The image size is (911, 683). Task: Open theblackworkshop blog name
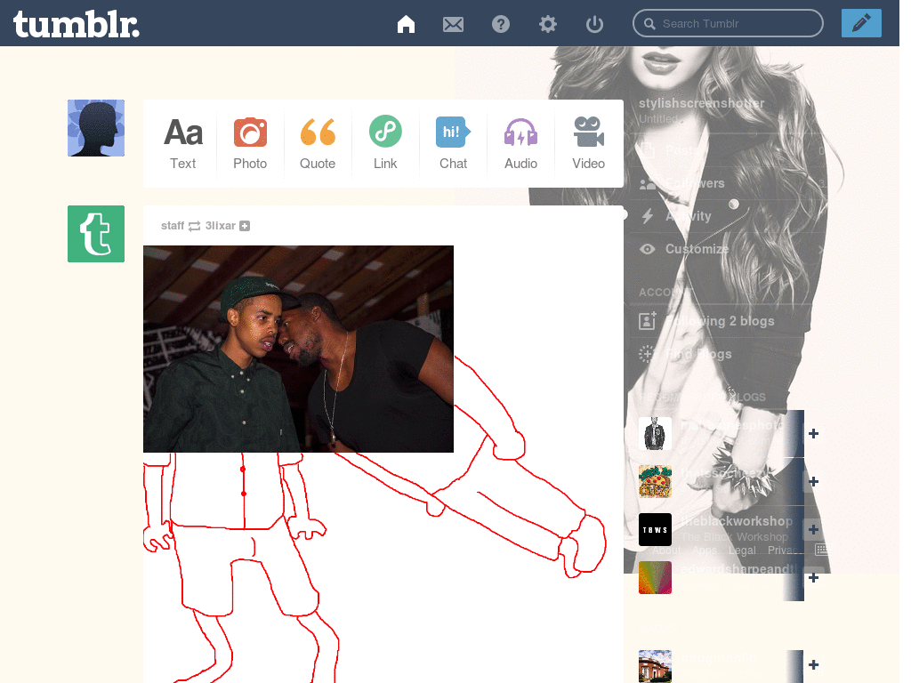coord(737,521)
